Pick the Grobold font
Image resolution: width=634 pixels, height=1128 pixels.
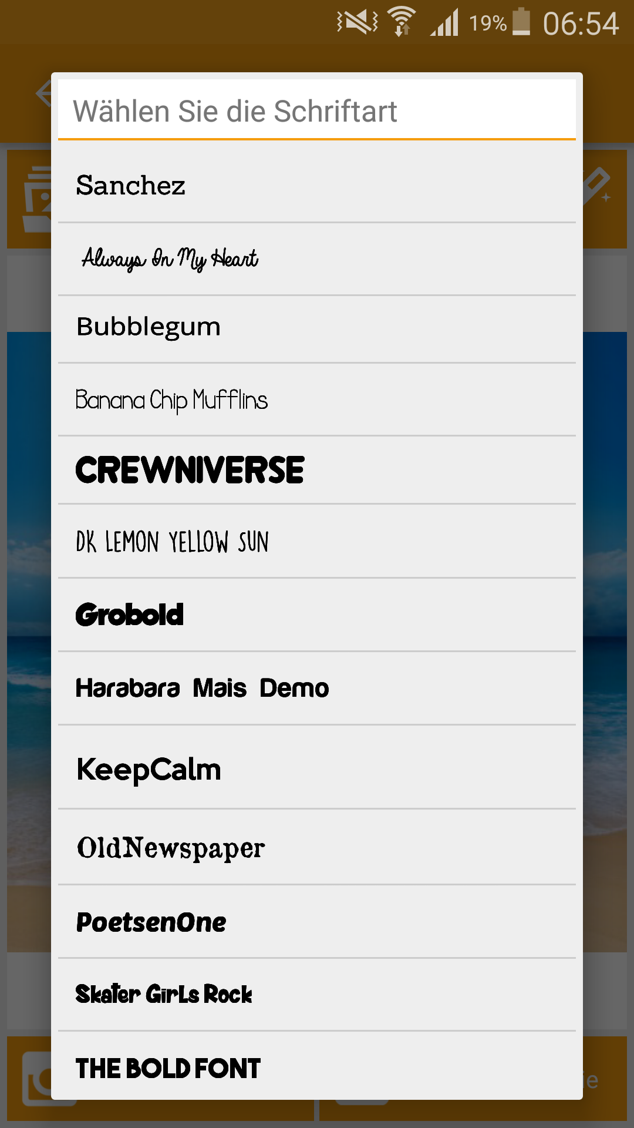click(x=317, y=615)
